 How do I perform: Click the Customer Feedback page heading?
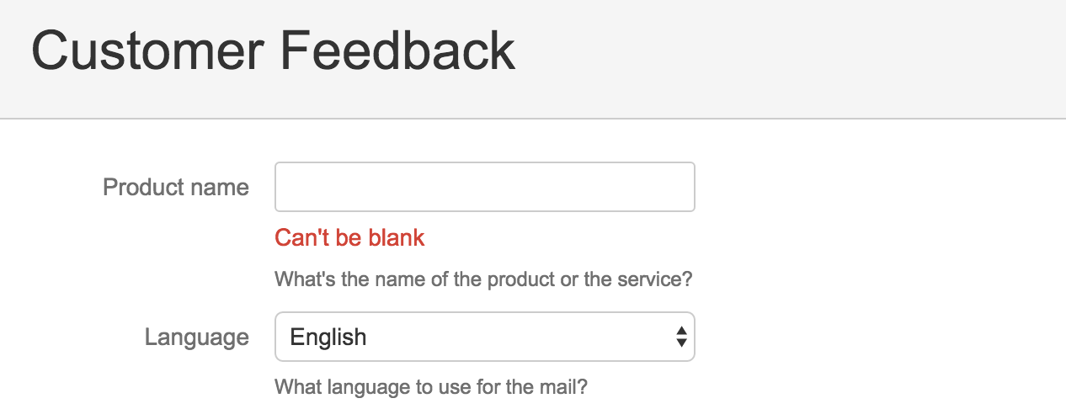click(273, 50)
